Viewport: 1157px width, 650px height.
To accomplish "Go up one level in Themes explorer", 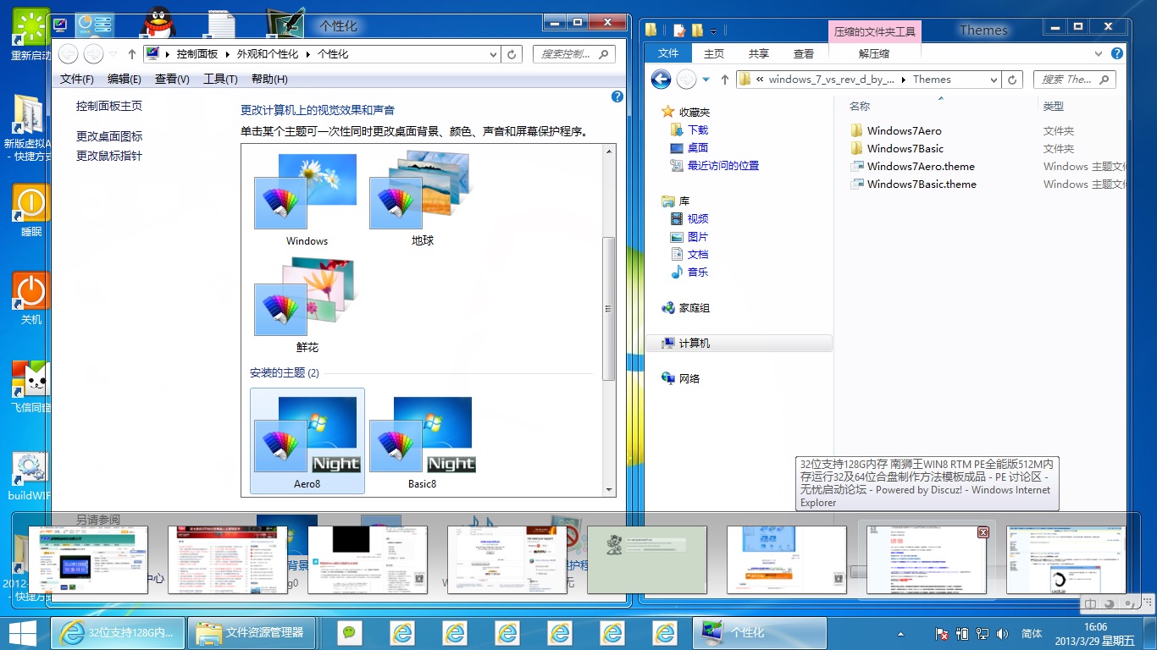I will pos(724,80).
